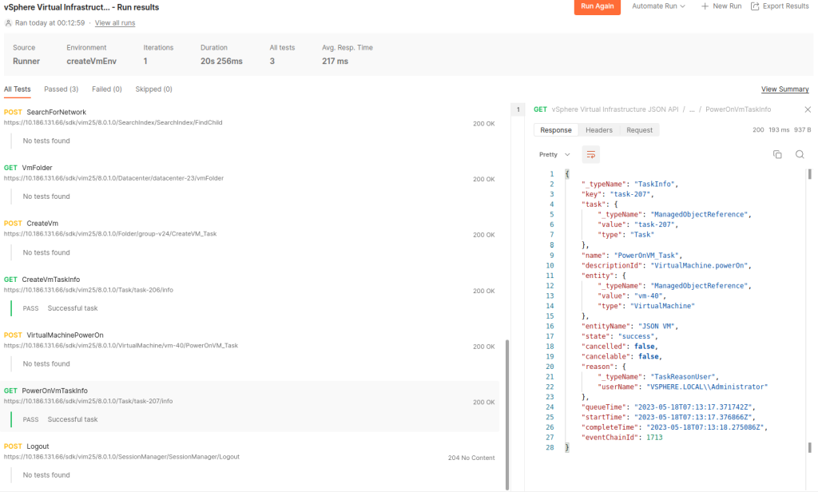
Task: Click the search response magnifier icon
Action: (799, 154)
